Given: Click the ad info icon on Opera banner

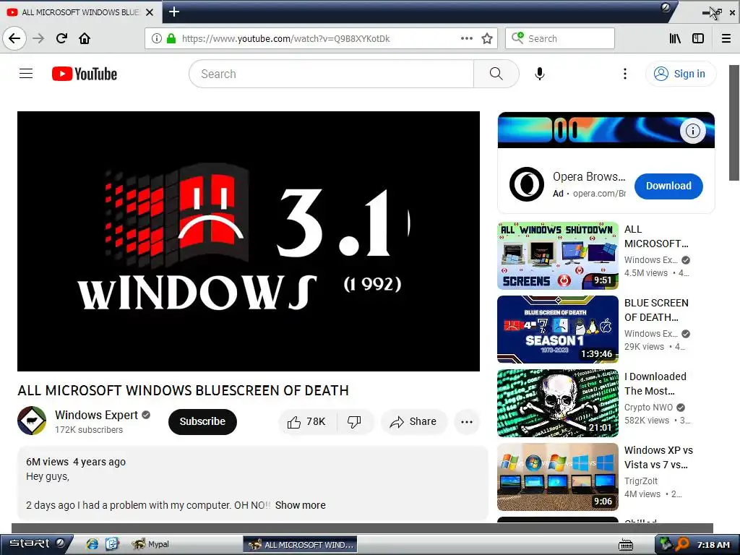Looking at the screenshot, I should (x=693, y=131).
